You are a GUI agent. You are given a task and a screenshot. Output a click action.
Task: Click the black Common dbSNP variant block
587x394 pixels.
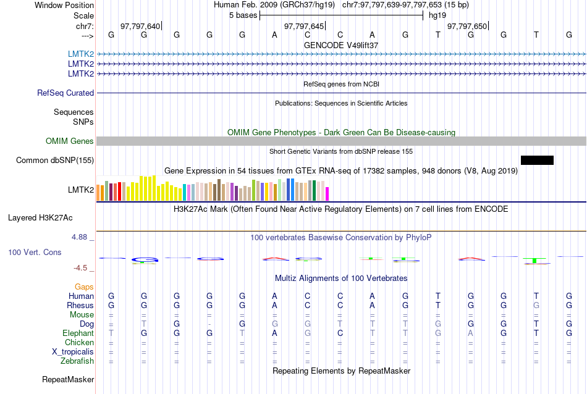pos(537,160)
